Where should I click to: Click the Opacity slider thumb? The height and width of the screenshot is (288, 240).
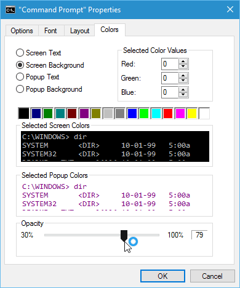124,236
